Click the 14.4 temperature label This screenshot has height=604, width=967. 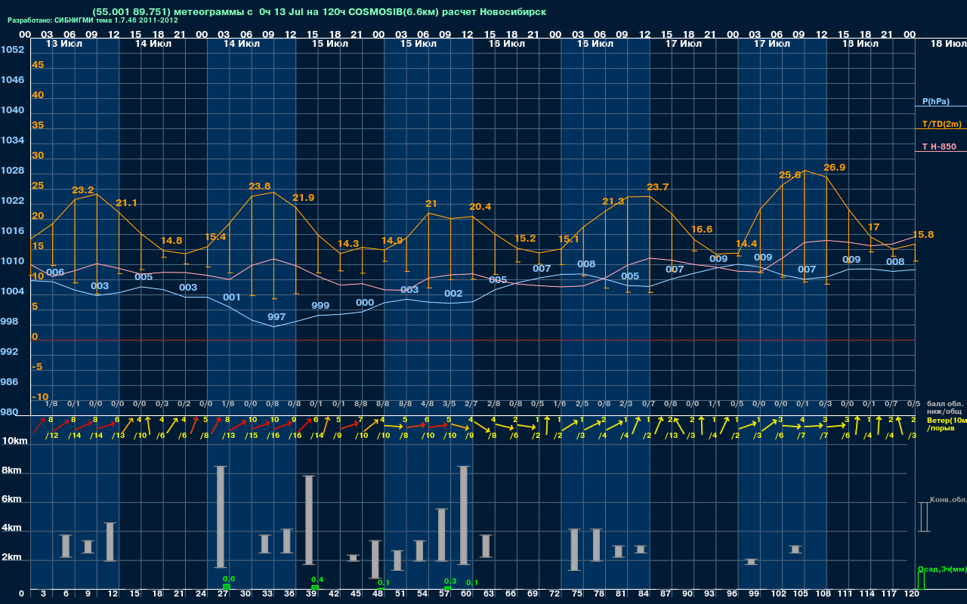(746, 244)
